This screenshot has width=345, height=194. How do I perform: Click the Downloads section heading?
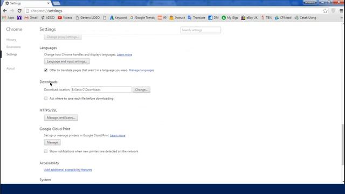(x=49, y=82)
